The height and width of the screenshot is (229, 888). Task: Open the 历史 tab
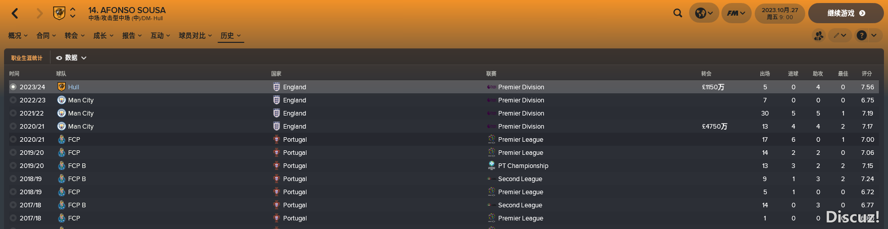[231, 35]
